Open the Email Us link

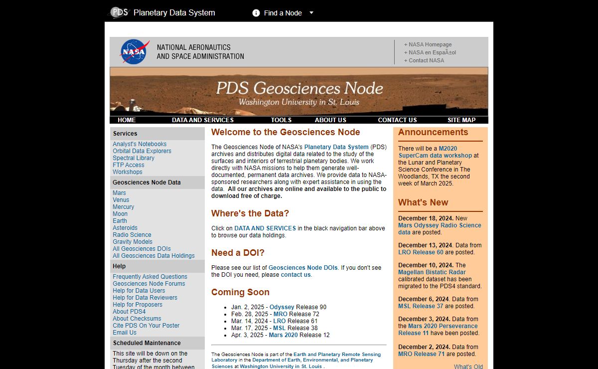125,333
